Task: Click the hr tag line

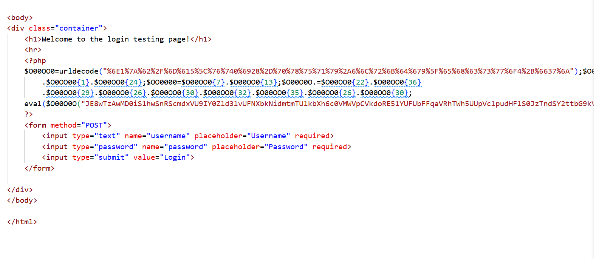Action: pyautogui.click(x=33, y=50)
